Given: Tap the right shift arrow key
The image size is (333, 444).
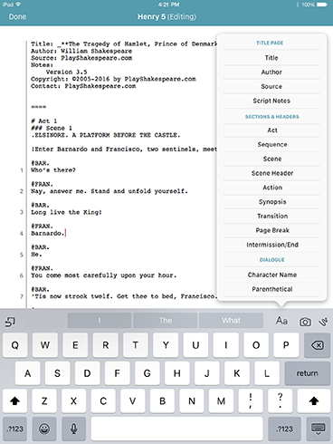Looking at the screenshot, I should [314, 401].
